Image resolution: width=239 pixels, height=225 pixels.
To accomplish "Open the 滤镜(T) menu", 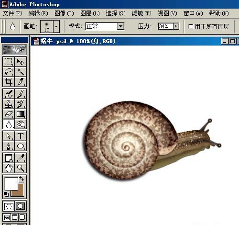I will tap(141, 13).
